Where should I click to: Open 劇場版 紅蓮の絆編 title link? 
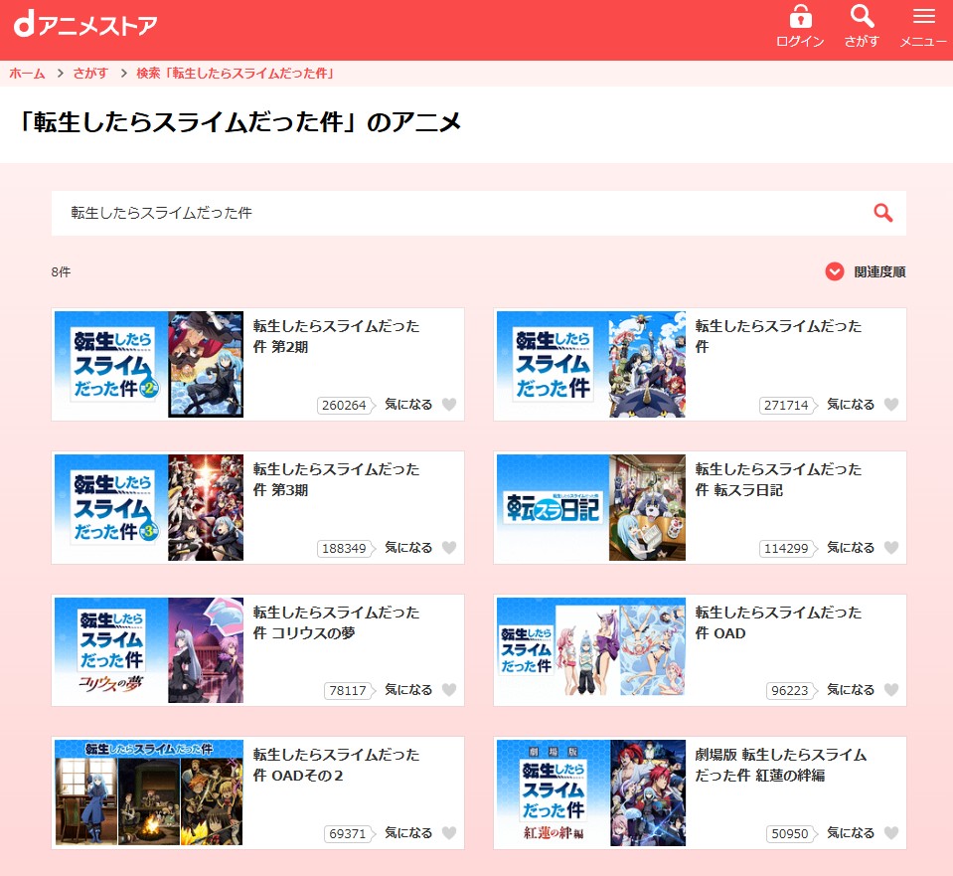[x=780, y=765]
